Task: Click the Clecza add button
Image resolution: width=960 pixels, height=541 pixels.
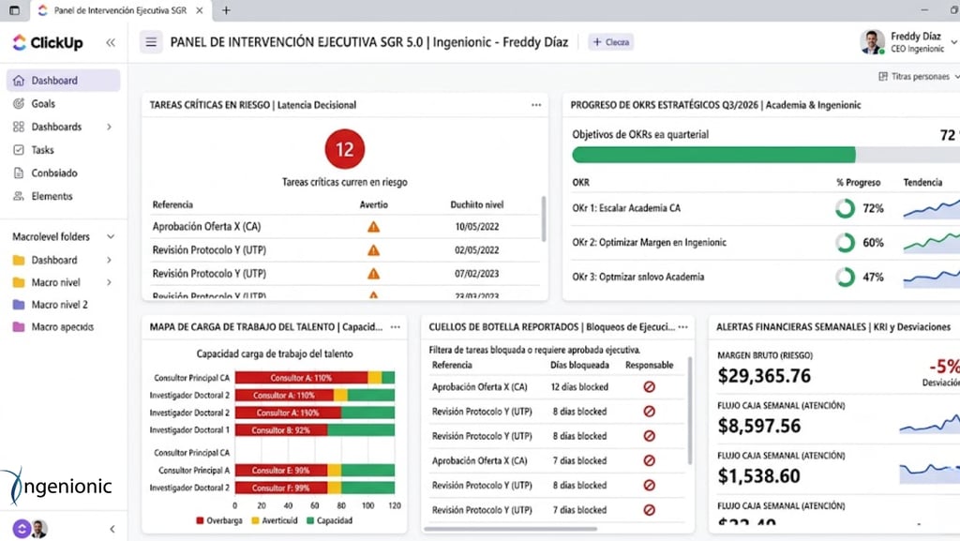Action: [x=610, y=42]
